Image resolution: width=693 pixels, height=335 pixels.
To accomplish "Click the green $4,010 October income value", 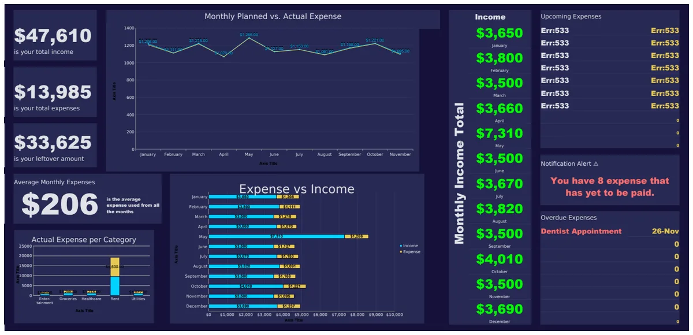I will pos(500,259).
